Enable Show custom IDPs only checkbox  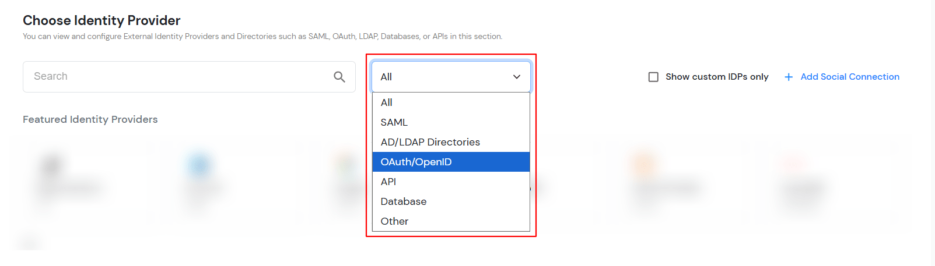[653, 77]
